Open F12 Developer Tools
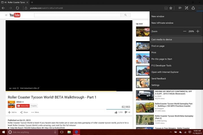The image size is (203, 135). 176,66
